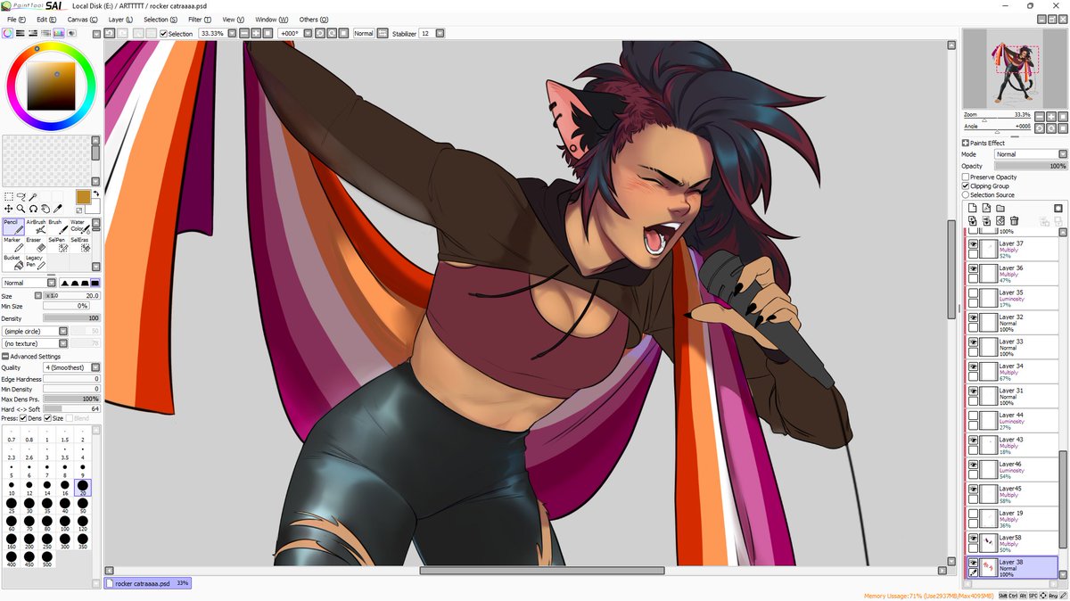Click zoom in button in navigator
This screenshot has height=601, width=1070.
[x=1051, y=116]
